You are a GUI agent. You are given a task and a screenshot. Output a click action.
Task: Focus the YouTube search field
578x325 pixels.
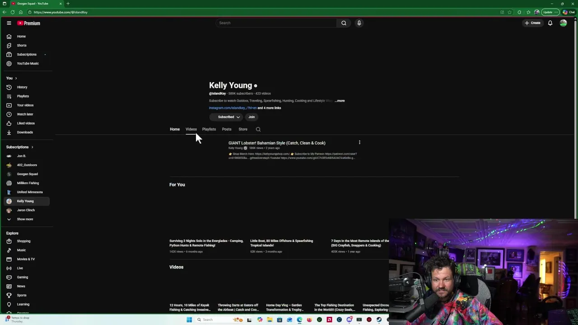pos(276,23)
